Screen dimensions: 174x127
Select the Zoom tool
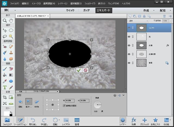pos(5,20)
